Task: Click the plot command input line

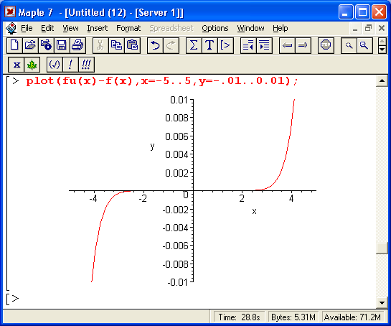Action: coord(162,81)
